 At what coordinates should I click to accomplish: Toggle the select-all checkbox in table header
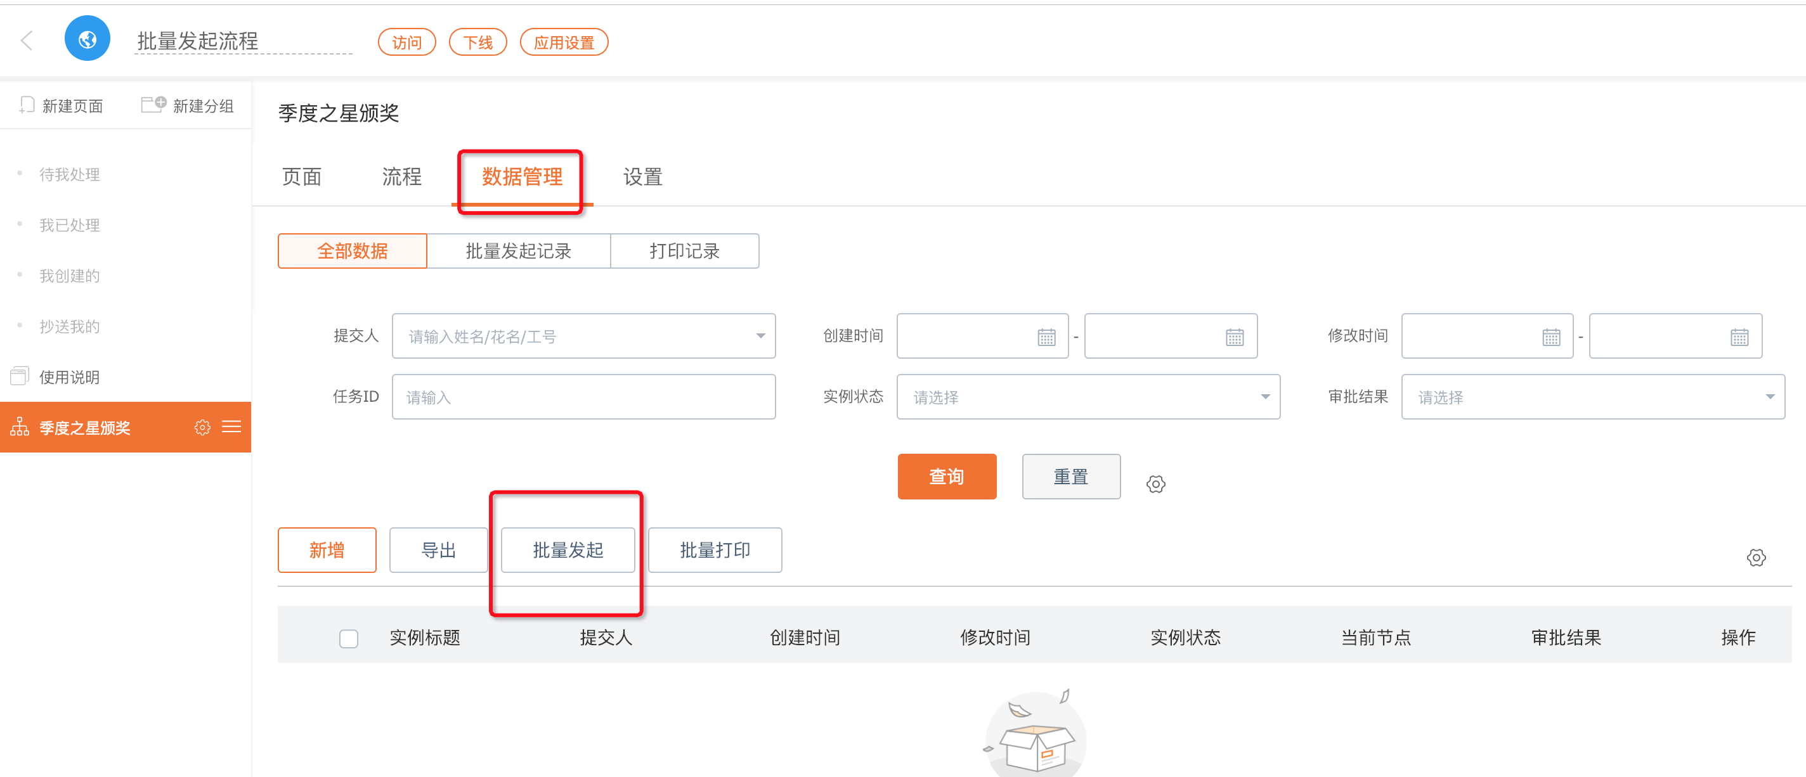[348, 638]
